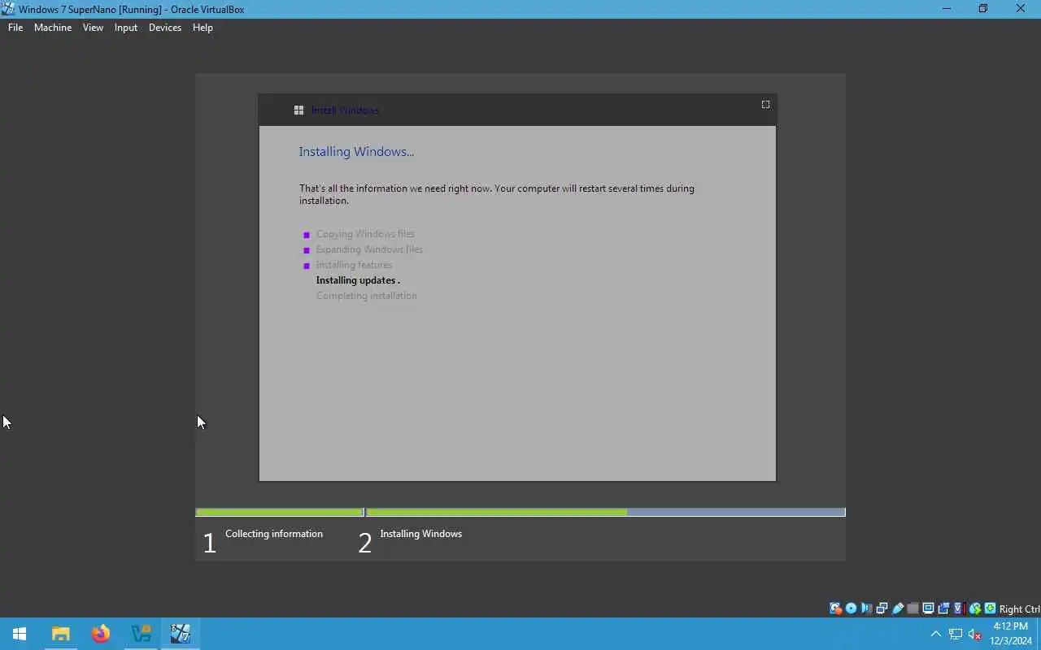Minimize the VirtualBox window
The image size is (1041, 650).
point(946,9)
